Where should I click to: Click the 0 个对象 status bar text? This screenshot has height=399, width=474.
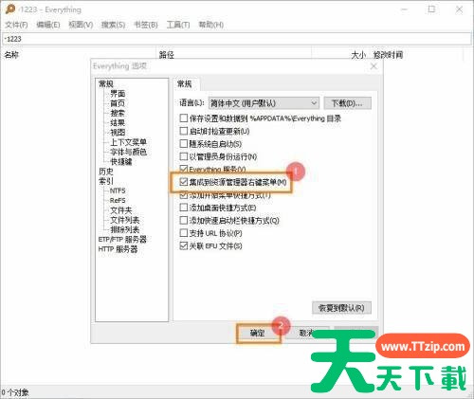15,393
